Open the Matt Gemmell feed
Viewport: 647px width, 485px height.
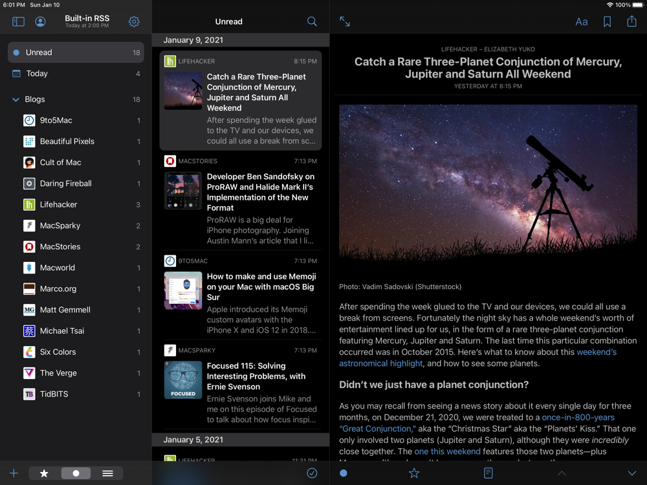(82, 310)
